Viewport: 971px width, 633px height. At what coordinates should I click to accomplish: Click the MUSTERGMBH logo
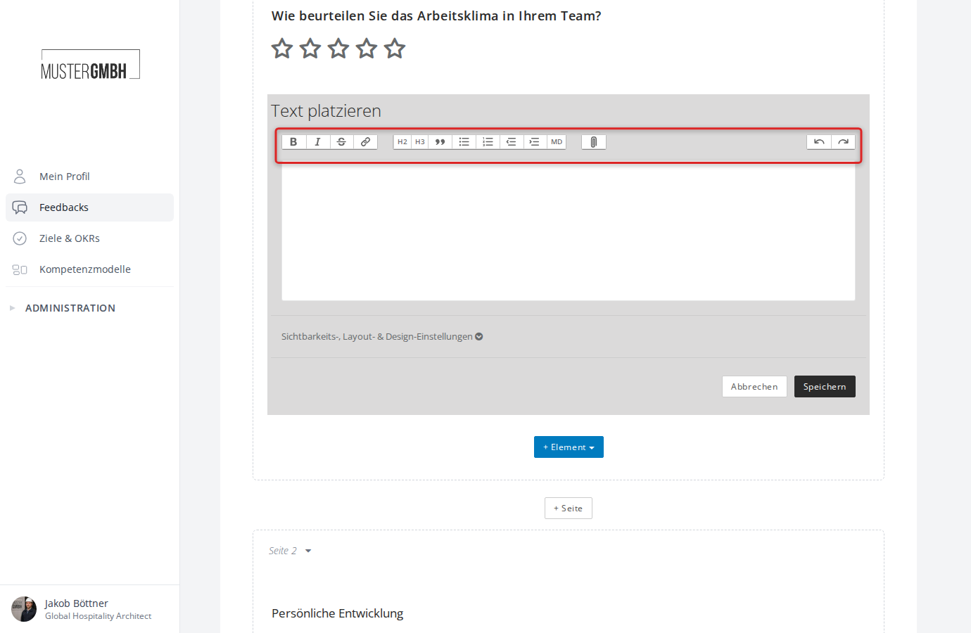click(x=90, y=65)
